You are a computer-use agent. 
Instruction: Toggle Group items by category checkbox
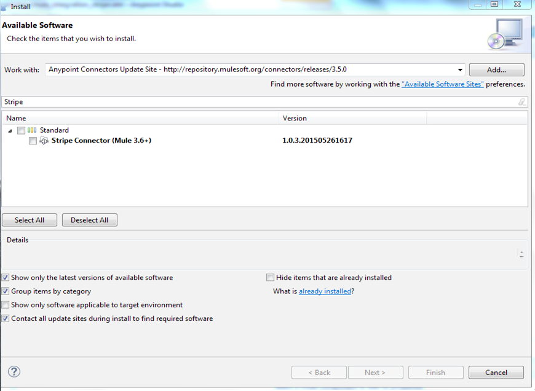(x=6, y=291)
